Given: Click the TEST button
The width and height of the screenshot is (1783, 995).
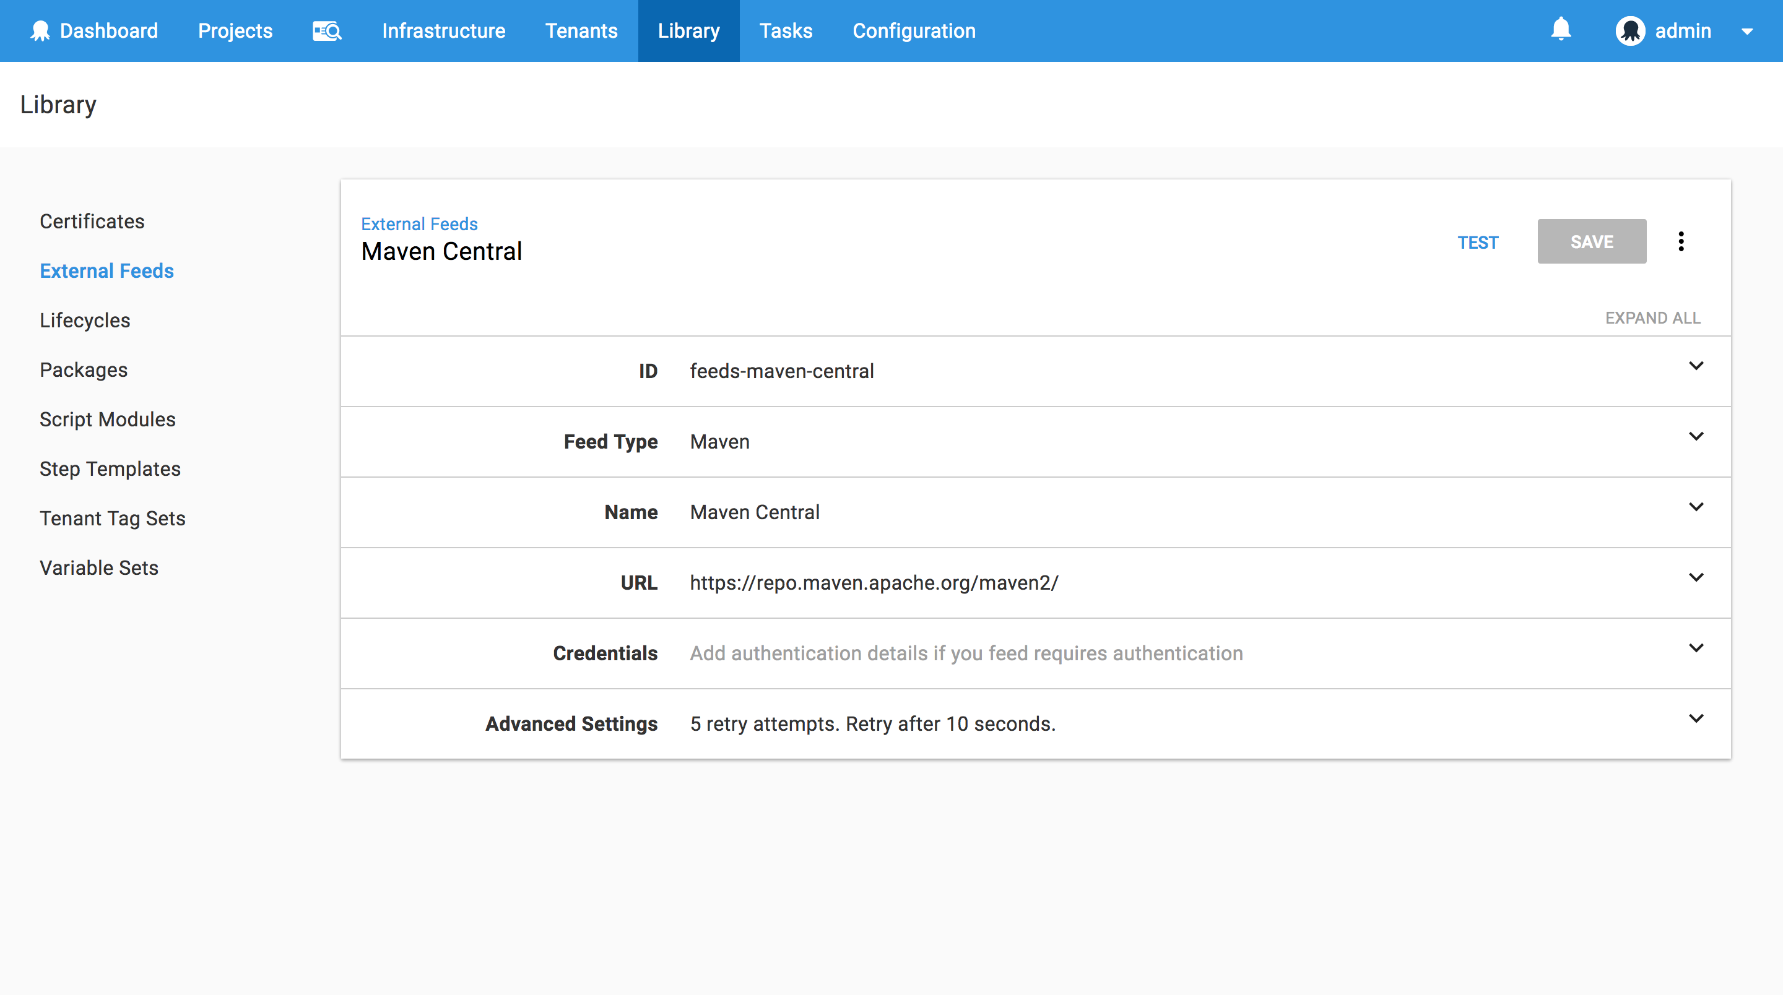Looking at the screenshot, I should 1478,242.
